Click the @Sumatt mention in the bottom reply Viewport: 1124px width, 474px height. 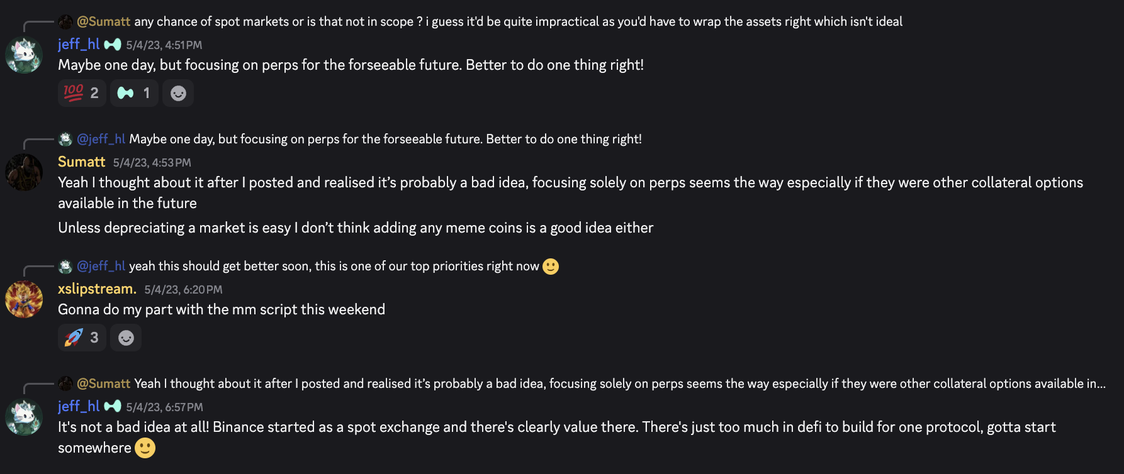(103, 383)
